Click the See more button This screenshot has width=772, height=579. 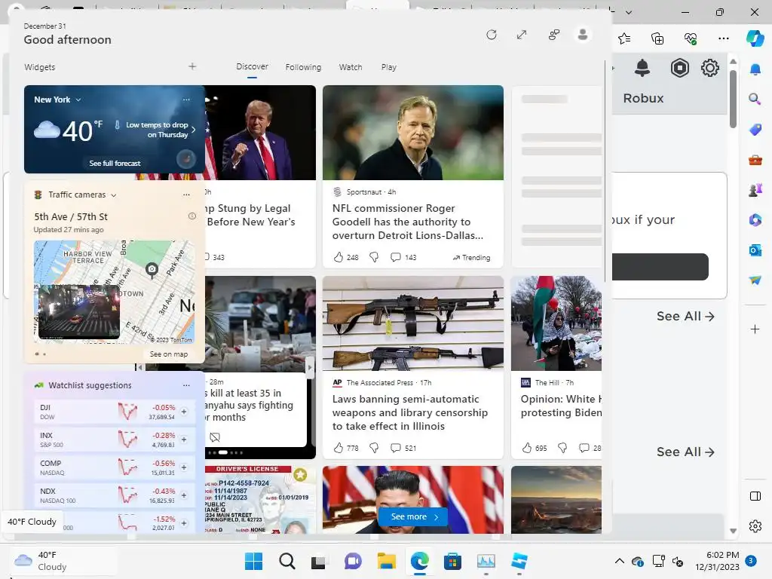point(413,516)
